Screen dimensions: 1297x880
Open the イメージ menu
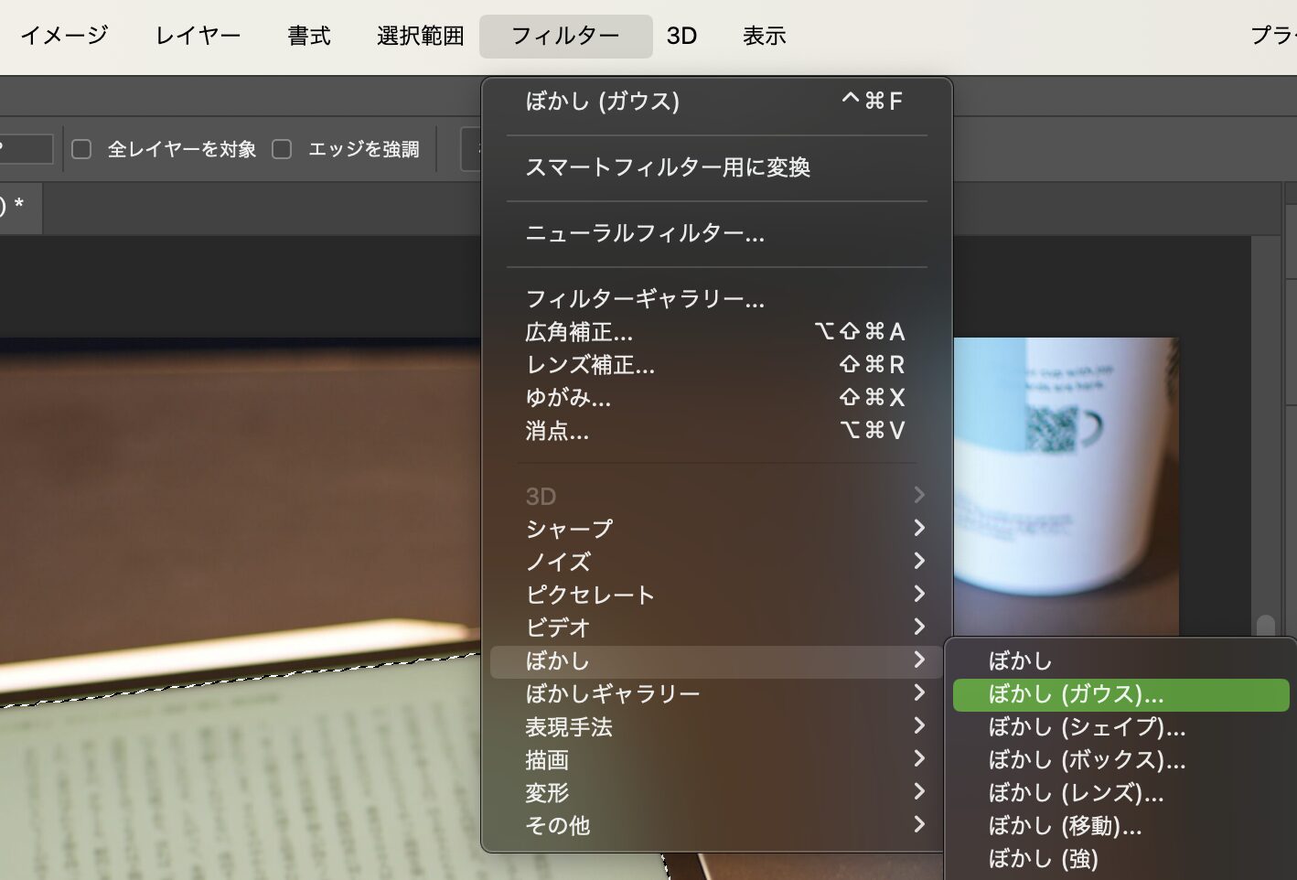(x=64, y=36)
